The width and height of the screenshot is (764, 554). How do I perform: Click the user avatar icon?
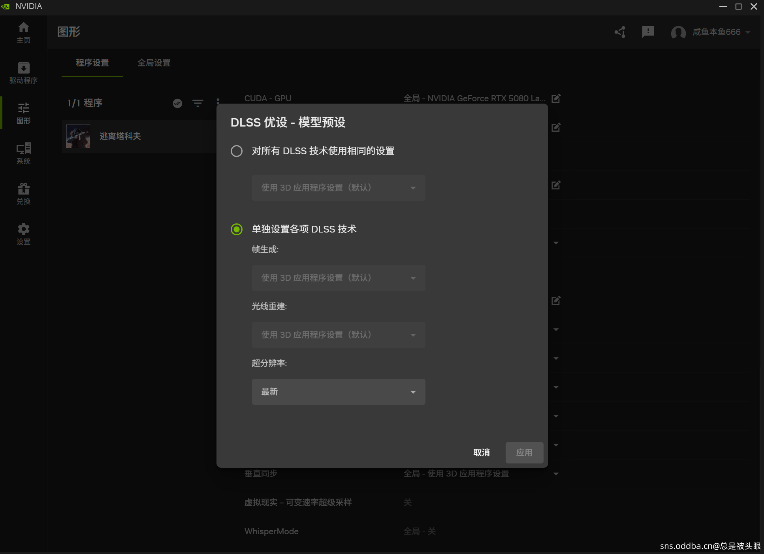678,32
